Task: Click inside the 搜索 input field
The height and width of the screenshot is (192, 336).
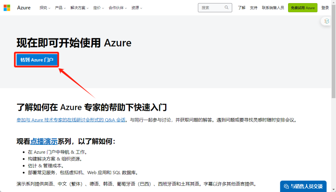Action: [212, 7]
